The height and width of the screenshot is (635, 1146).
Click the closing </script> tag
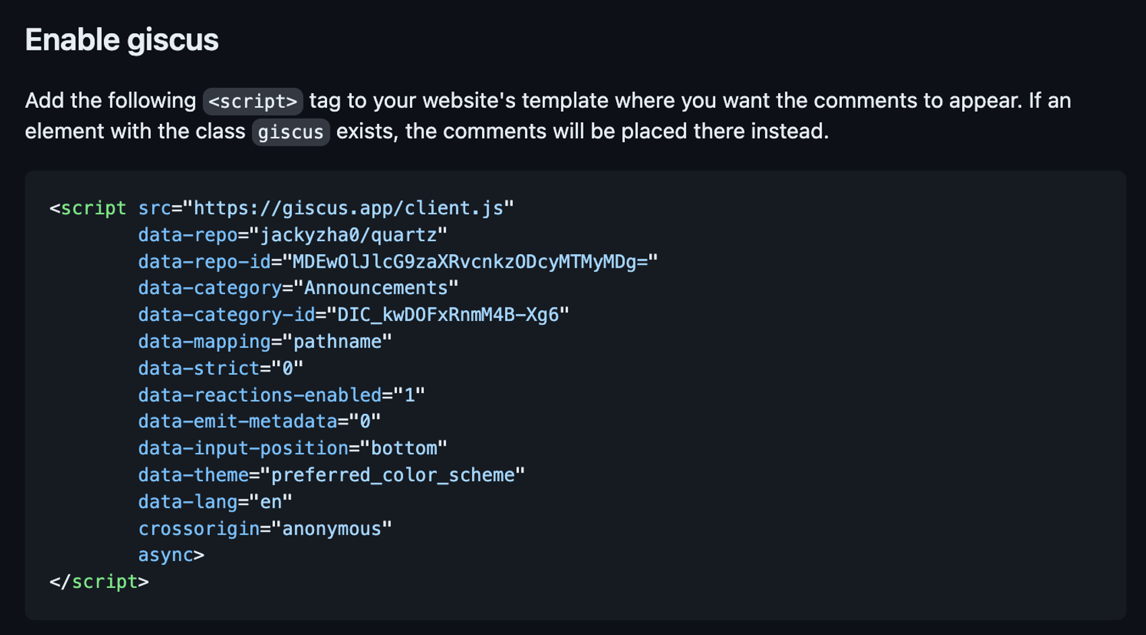(x=99, y=582)
